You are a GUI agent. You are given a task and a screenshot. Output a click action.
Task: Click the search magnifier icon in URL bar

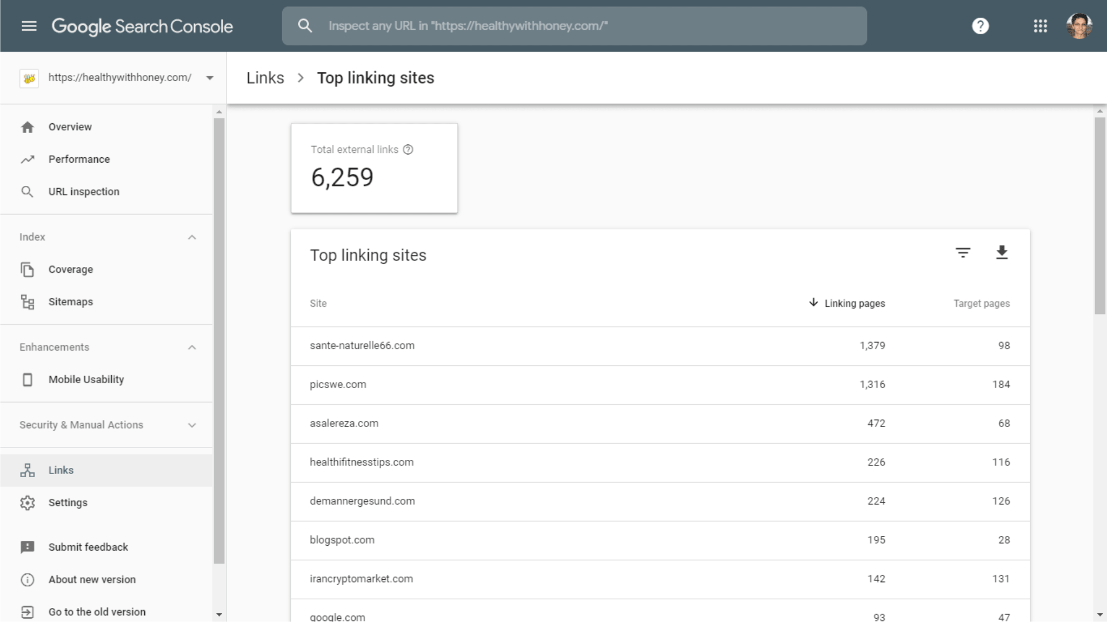pyautogui.click(x=305, y=25)
